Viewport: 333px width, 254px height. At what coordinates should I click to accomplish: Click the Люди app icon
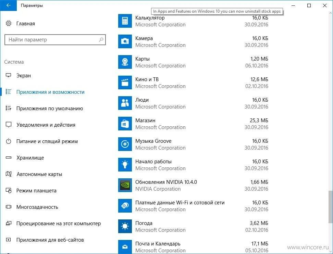pos(125,103)
